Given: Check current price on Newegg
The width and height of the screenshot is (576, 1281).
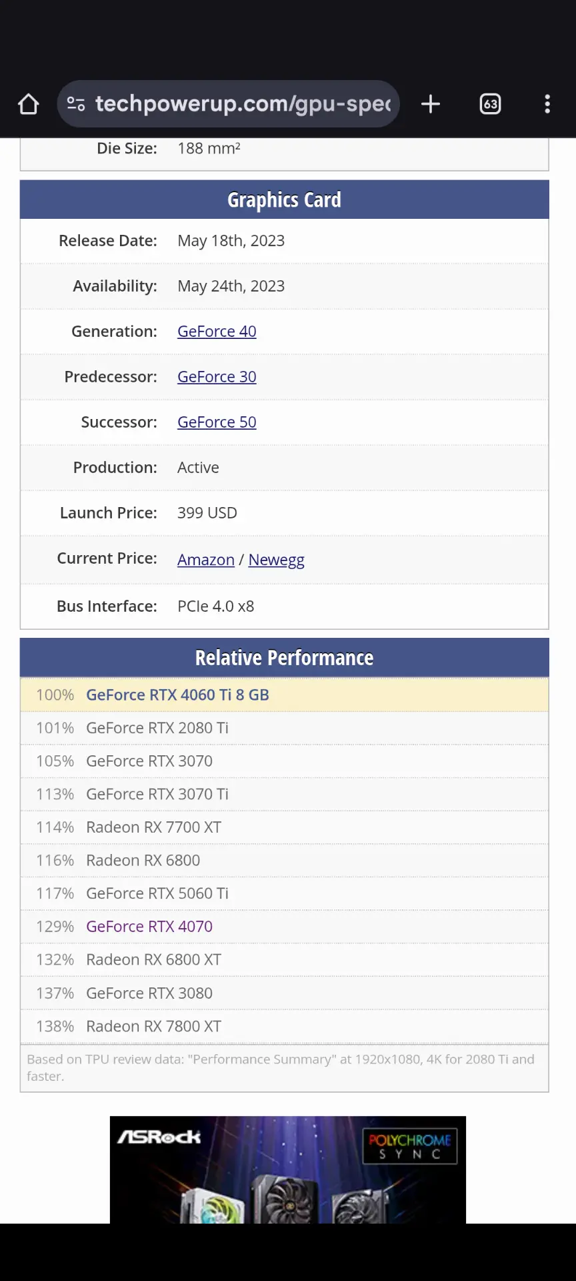Looking at the screenshot, I should [276, 560].
